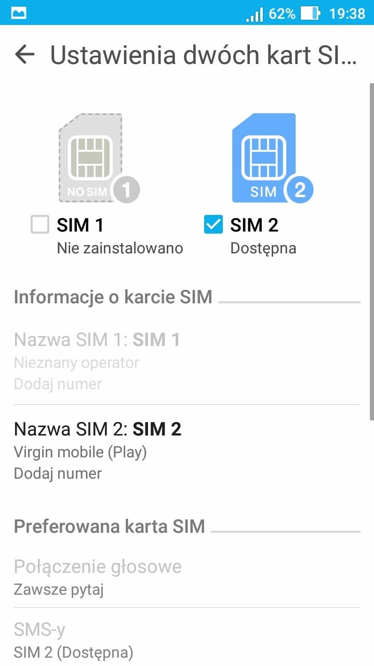Open the disabled Nazwa SIM 1 entry
Image resolution: width=374 pixels, height=666 pixels.
97,340
